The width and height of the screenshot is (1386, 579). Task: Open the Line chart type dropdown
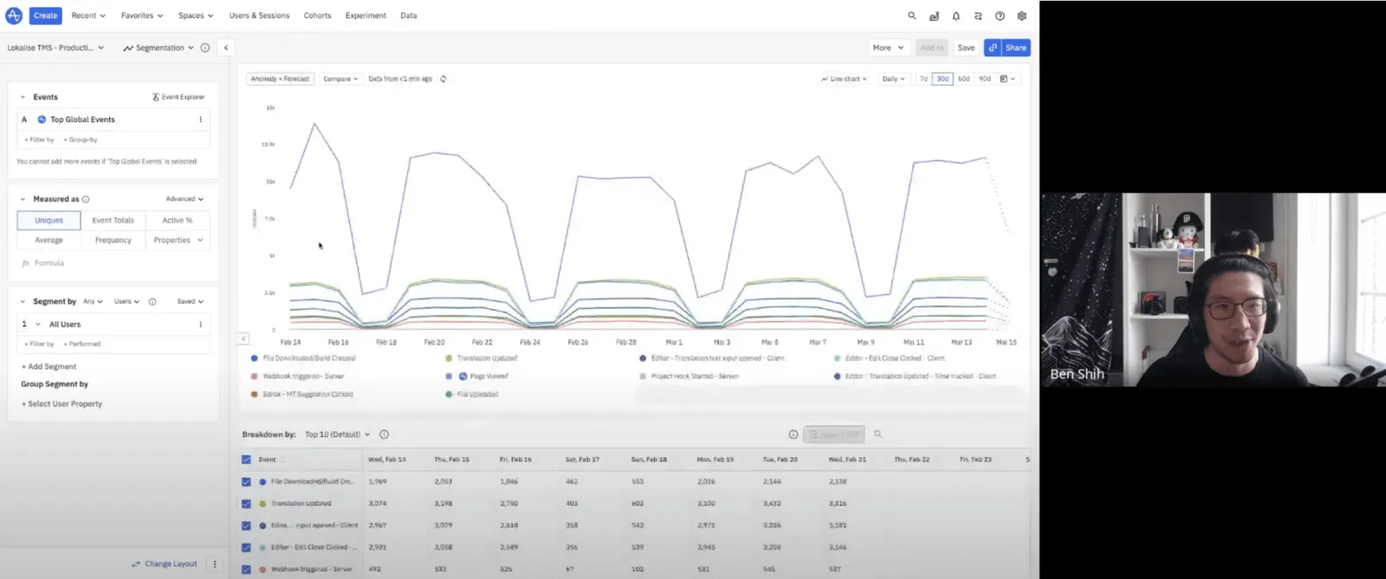(844, 79)
